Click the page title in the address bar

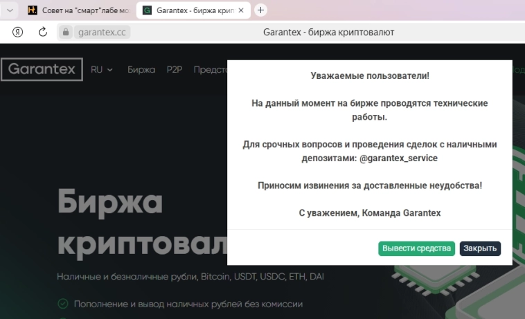[329, 32]
